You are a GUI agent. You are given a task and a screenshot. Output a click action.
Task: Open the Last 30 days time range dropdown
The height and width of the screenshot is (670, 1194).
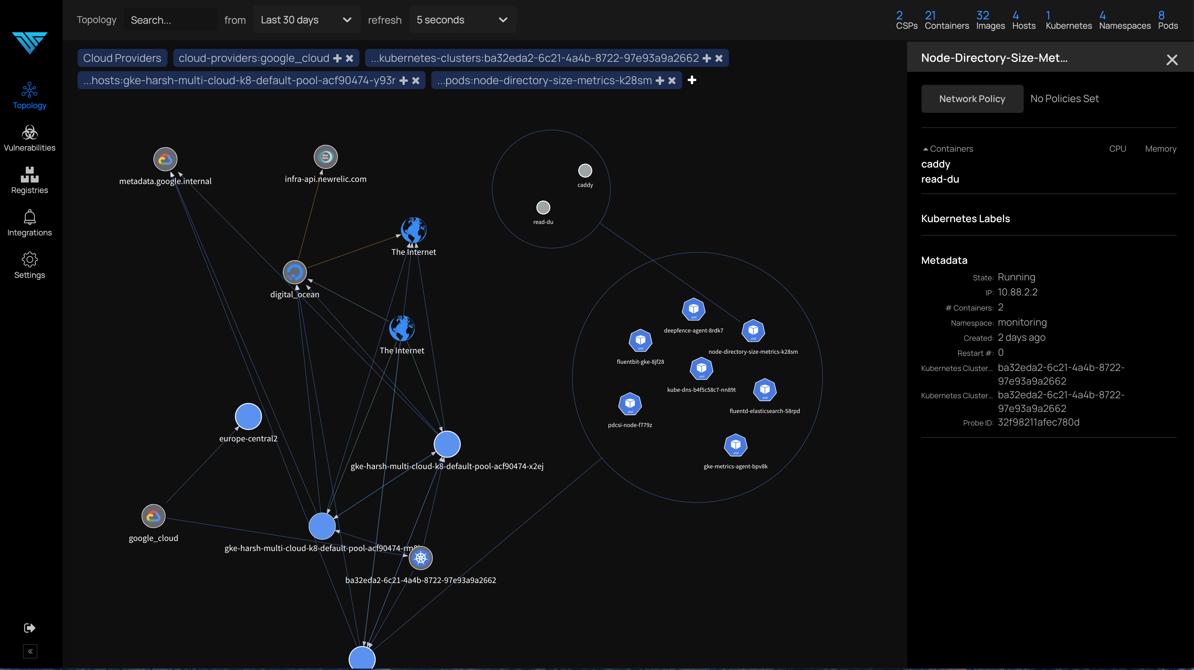coord(306,19)
